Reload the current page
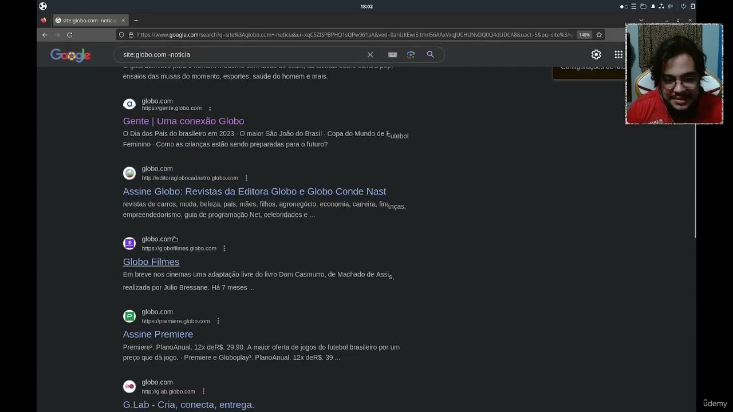This screenshot has width=733, height=412. pyautogui.click(x=69, y=35)
